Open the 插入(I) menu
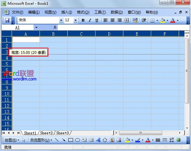 (67, 12)
